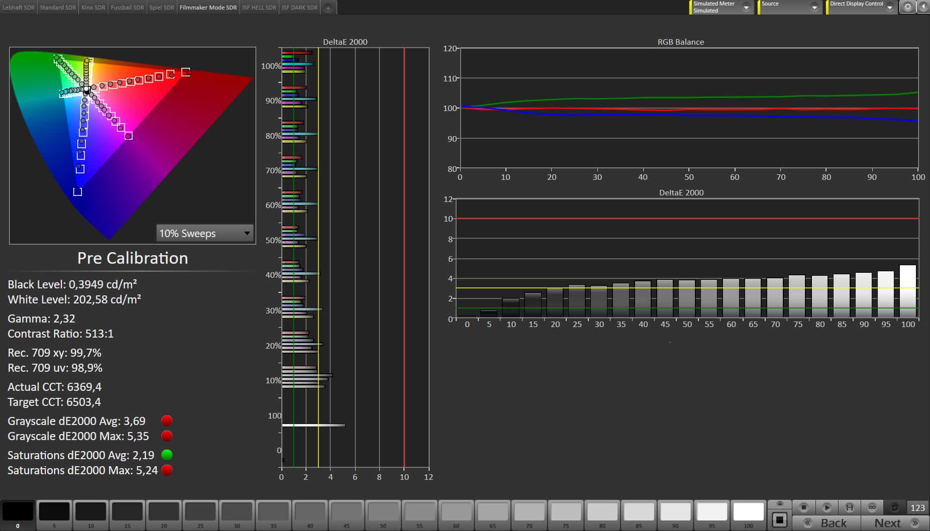The height and width of the screenshot is (531, 930).
Task: Select the 100 white grayscale swatch
Action: coord(748,512)
